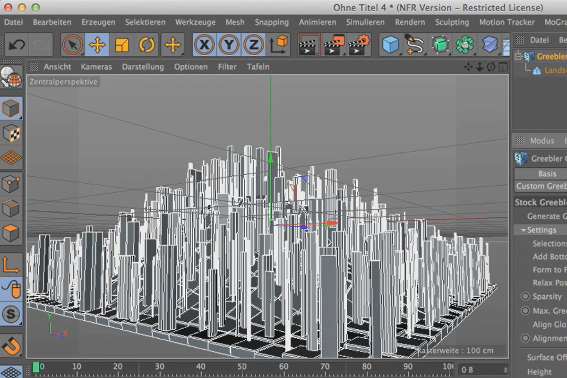Open the Mesh menu

pyautogui.click(x=235, y=22)
